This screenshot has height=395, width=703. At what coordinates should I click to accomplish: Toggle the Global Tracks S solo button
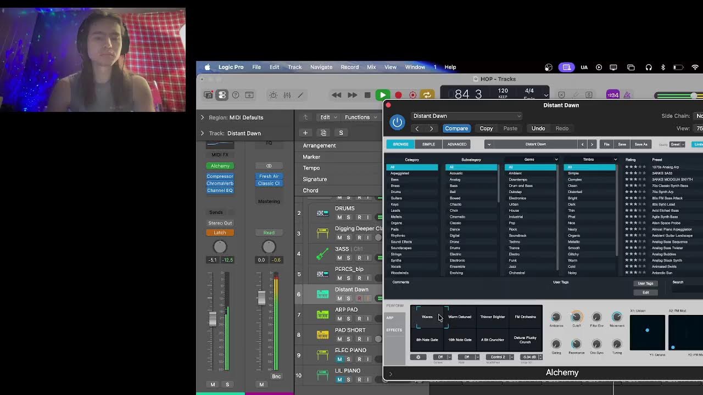[341, 133]
